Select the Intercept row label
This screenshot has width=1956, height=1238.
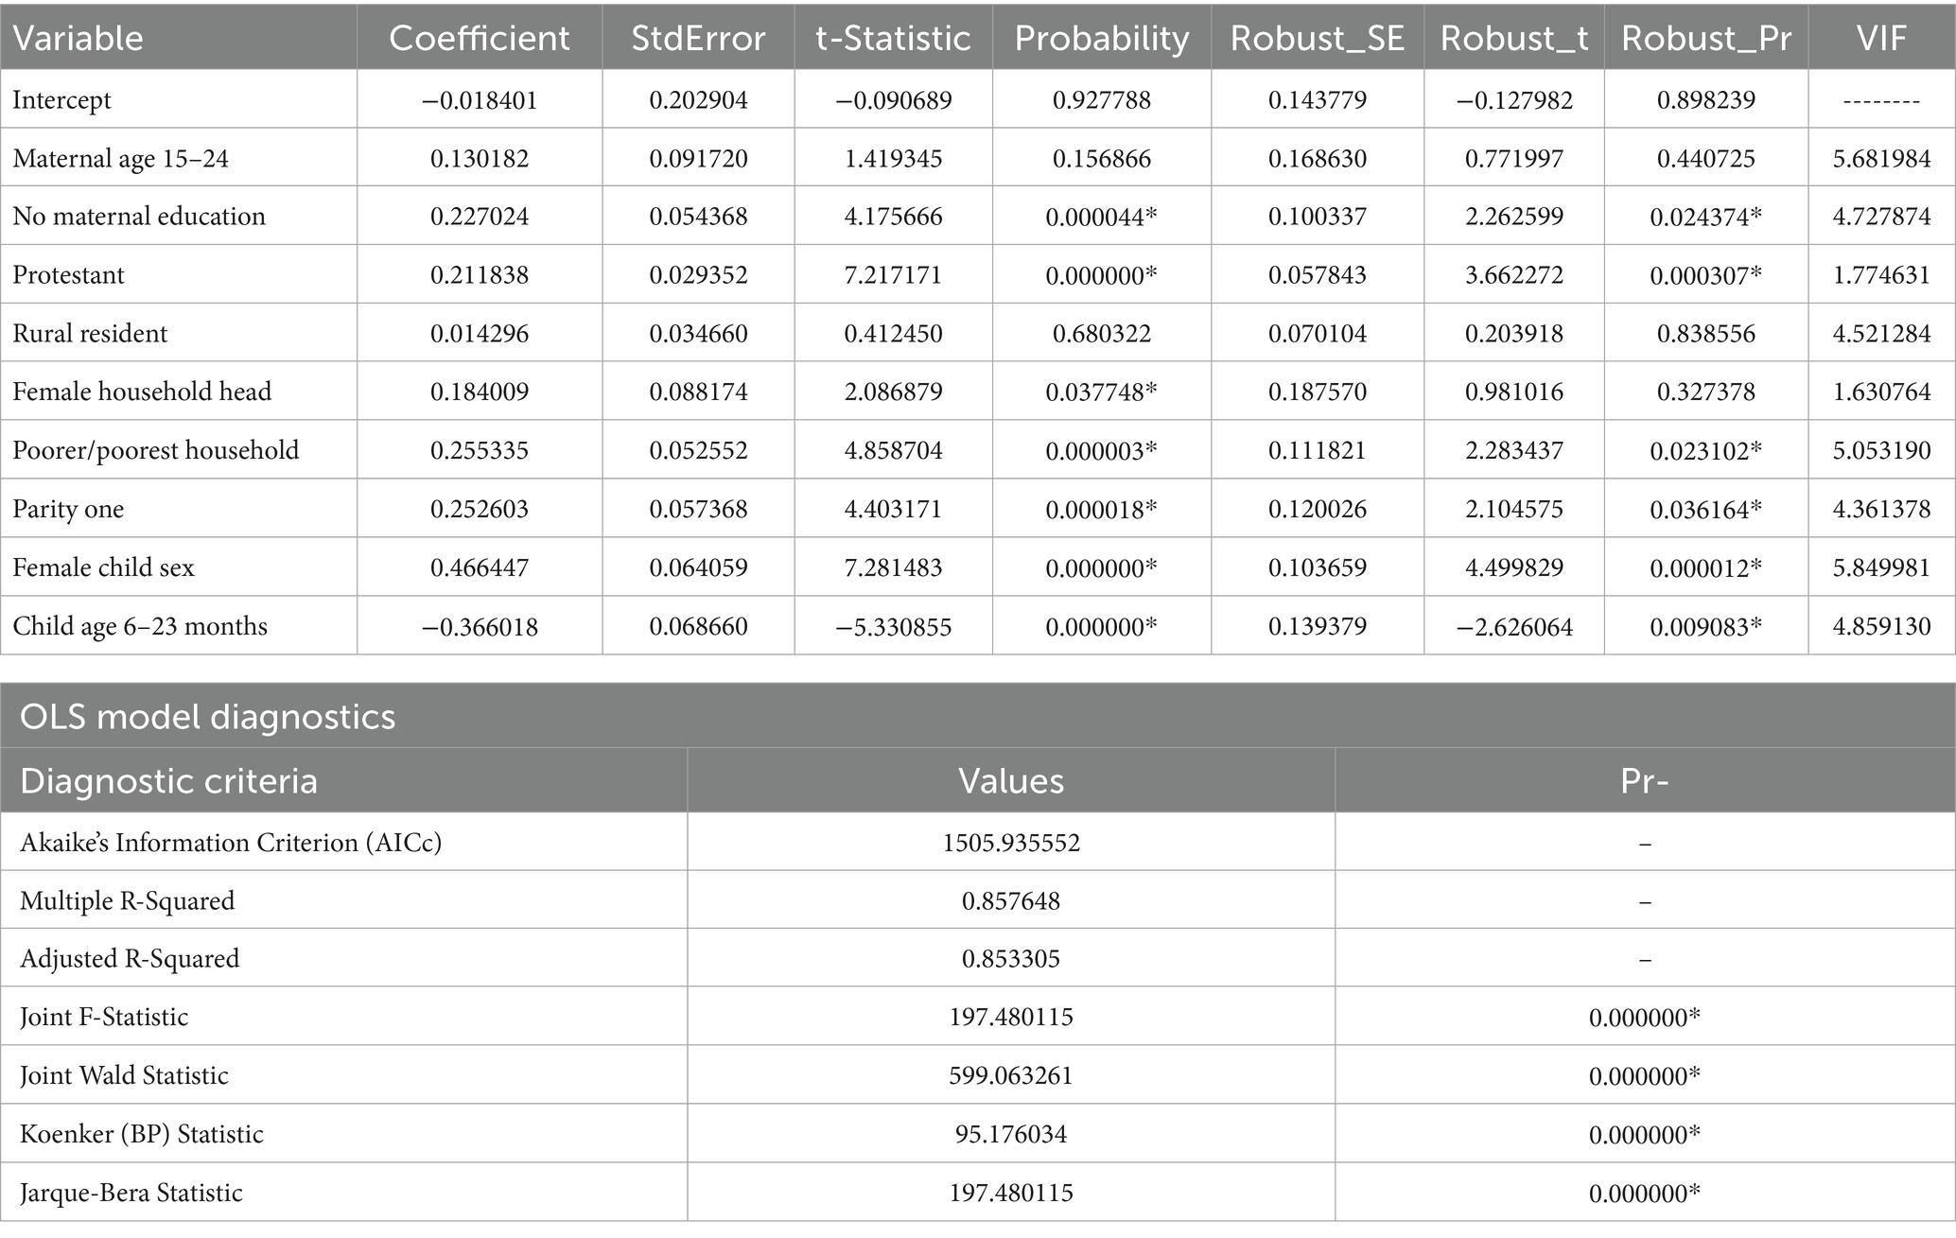(62, 100)
